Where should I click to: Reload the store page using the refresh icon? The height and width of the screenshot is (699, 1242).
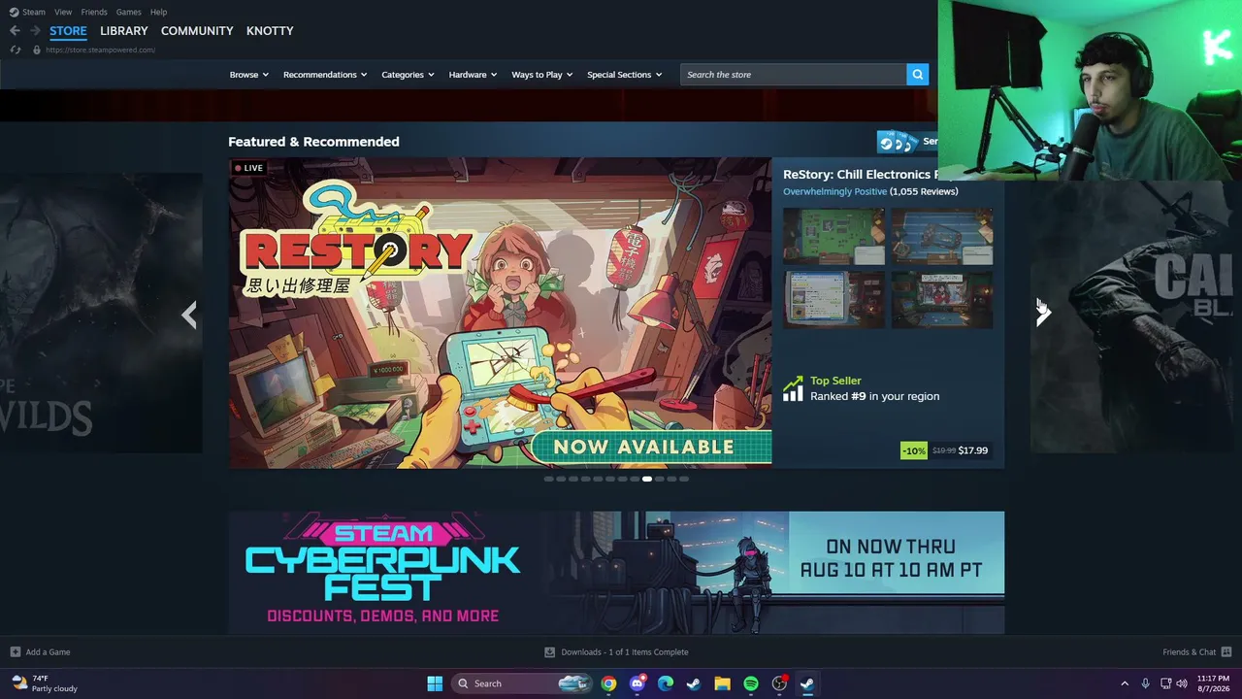pos(15,50)
